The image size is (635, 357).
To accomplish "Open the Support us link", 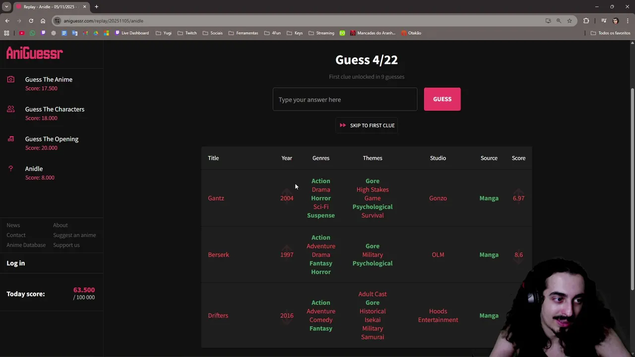I will click(x=66, y=245).
